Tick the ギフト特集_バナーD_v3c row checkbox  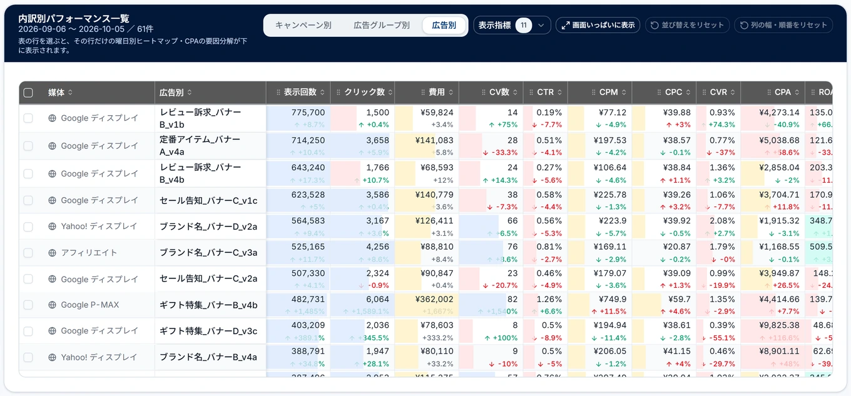28,332
